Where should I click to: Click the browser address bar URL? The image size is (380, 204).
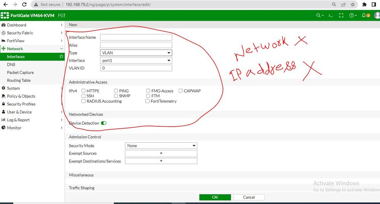[x=108, y=5]
